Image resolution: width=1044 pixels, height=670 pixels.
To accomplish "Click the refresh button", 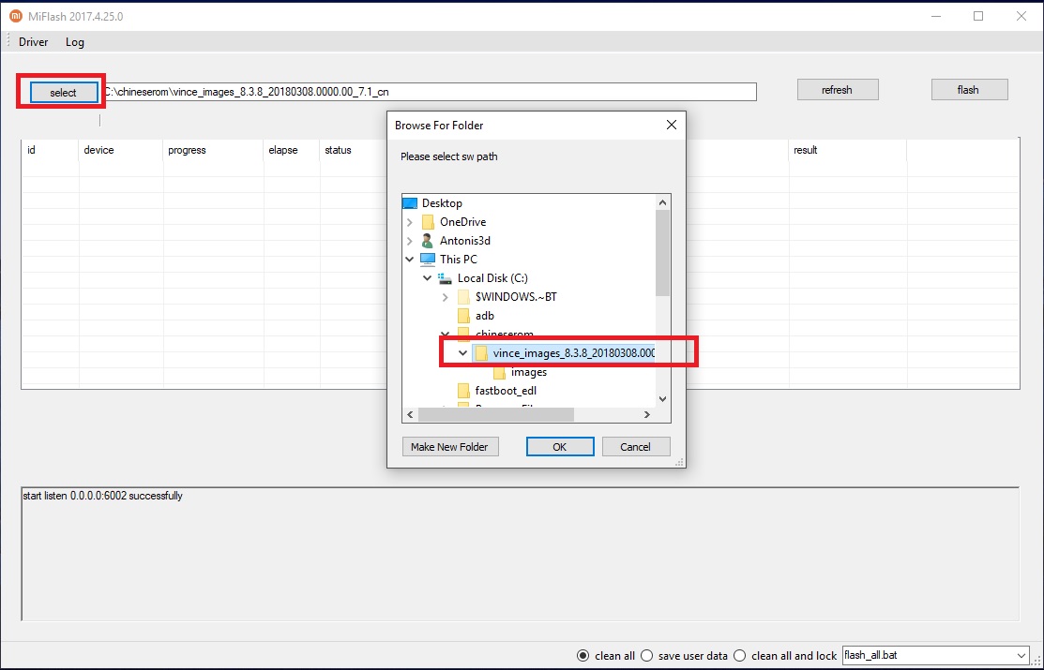I will (x=837, y=90).
